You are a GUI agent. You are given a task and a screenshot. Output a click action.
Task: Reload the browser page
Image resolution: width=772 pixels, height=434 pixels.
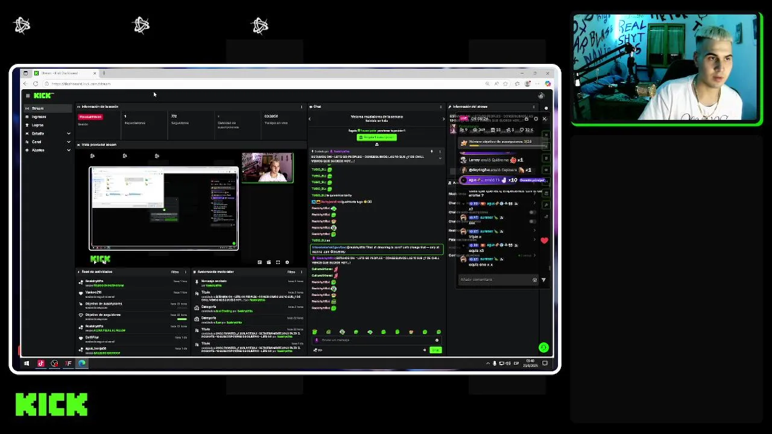(x=36, y=84)
